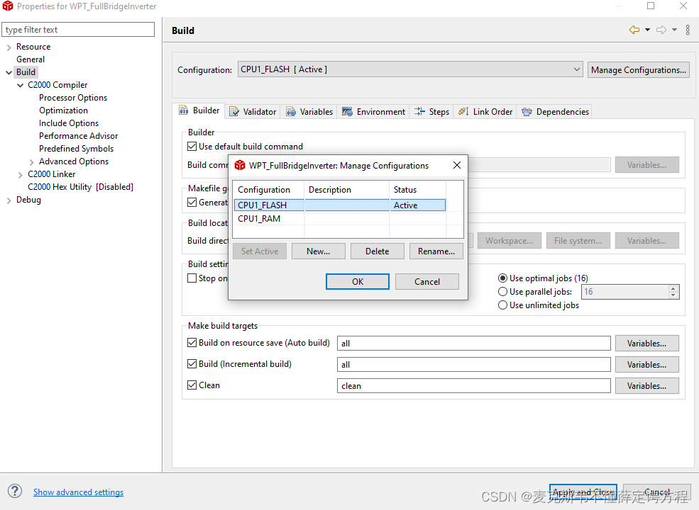Click Show advanced settings link
Screen dimensions: 699x510
[79, 492]
